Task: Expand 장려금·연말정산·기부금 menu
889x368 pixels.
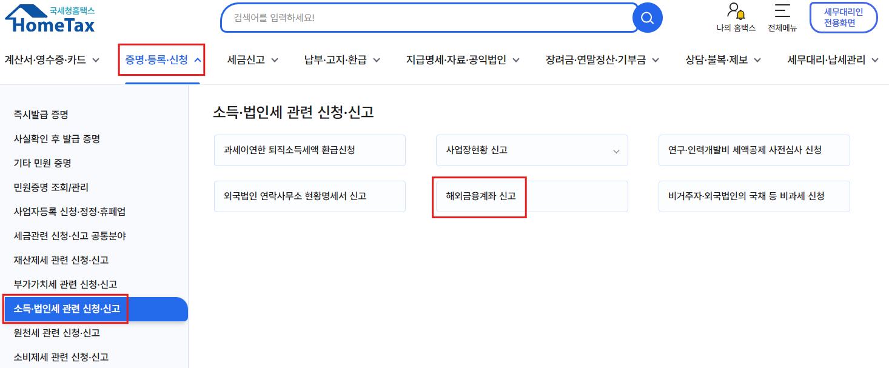Action: coord(602,59)
